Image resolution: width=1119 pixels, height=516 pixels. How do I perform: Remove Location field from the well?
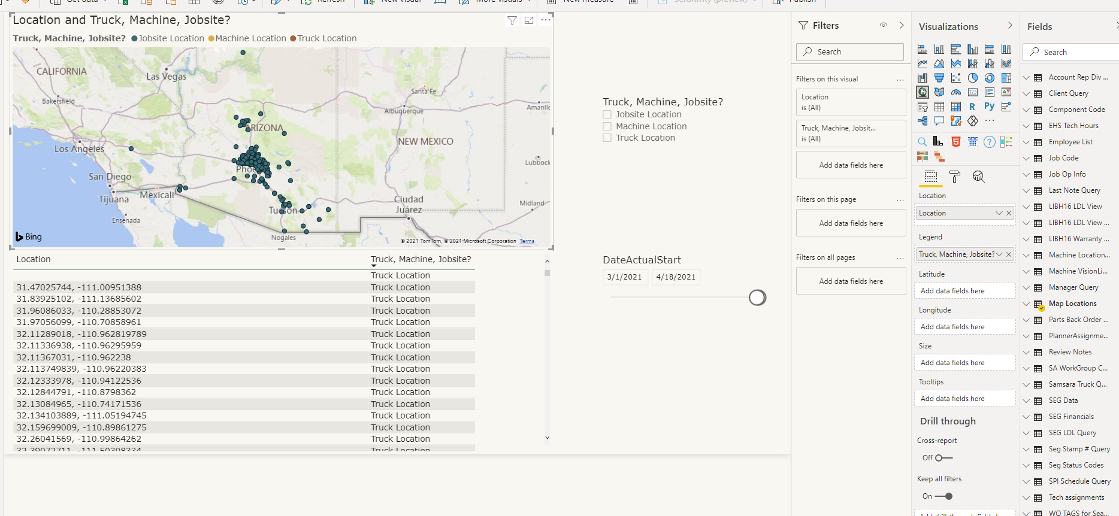pyautogui.click(x=1009, y=213)
